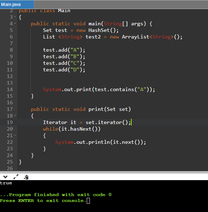Viewport: 208px width, 212px height.
Task: Click the test.add("B") statement
Action: click(64, 56)
